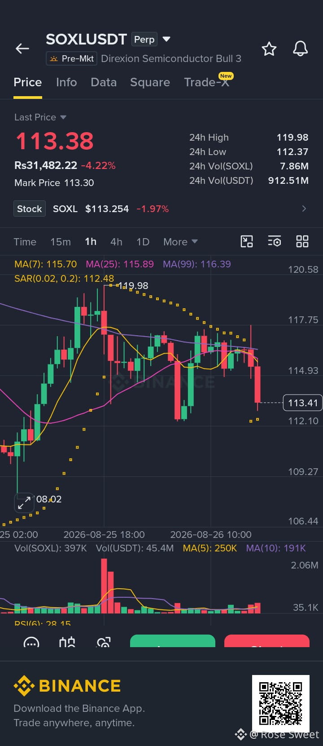This screenshot has height=746, width=323.
Task: Tap the Binance logo in the footer
Action: (67, 686)
